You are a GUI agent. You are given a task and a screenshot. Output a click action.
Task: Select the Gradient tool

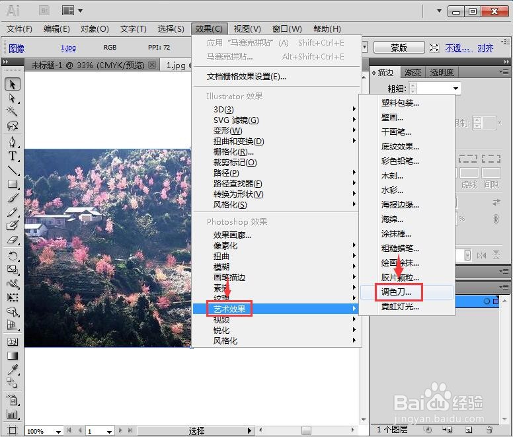pyautogui.click(x=13, y=356)
